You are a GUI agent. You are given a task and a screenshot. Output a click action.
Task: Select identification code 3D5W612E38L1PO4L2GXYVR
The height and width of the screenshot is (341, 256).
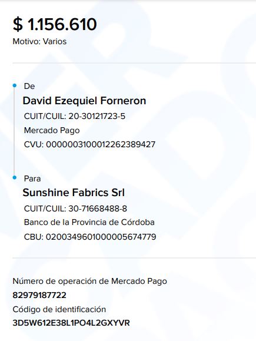click(x=71, y=323)
